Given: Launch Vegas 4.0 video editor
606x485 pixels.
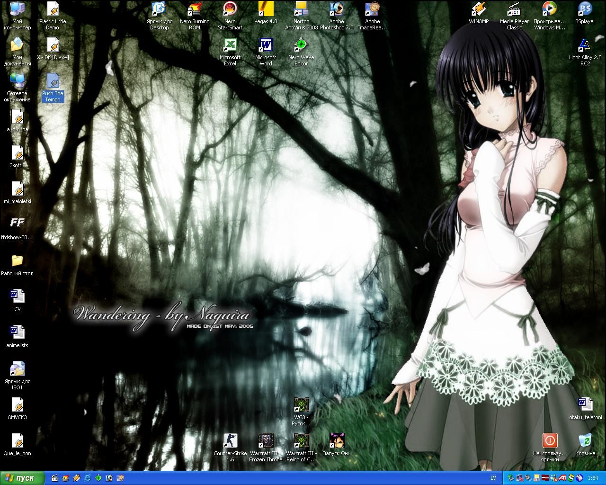Looking at the screenshot, I should coord(266,13).
